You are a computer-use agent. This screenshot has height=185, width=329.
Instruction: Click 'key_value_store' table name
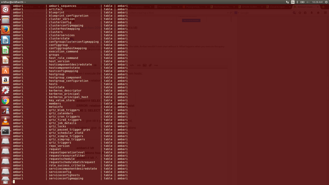62,100
